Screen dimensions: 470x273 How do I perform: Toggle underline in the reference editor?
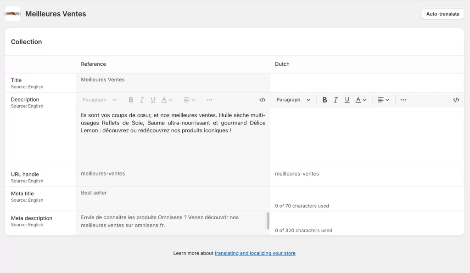[153, 100]
